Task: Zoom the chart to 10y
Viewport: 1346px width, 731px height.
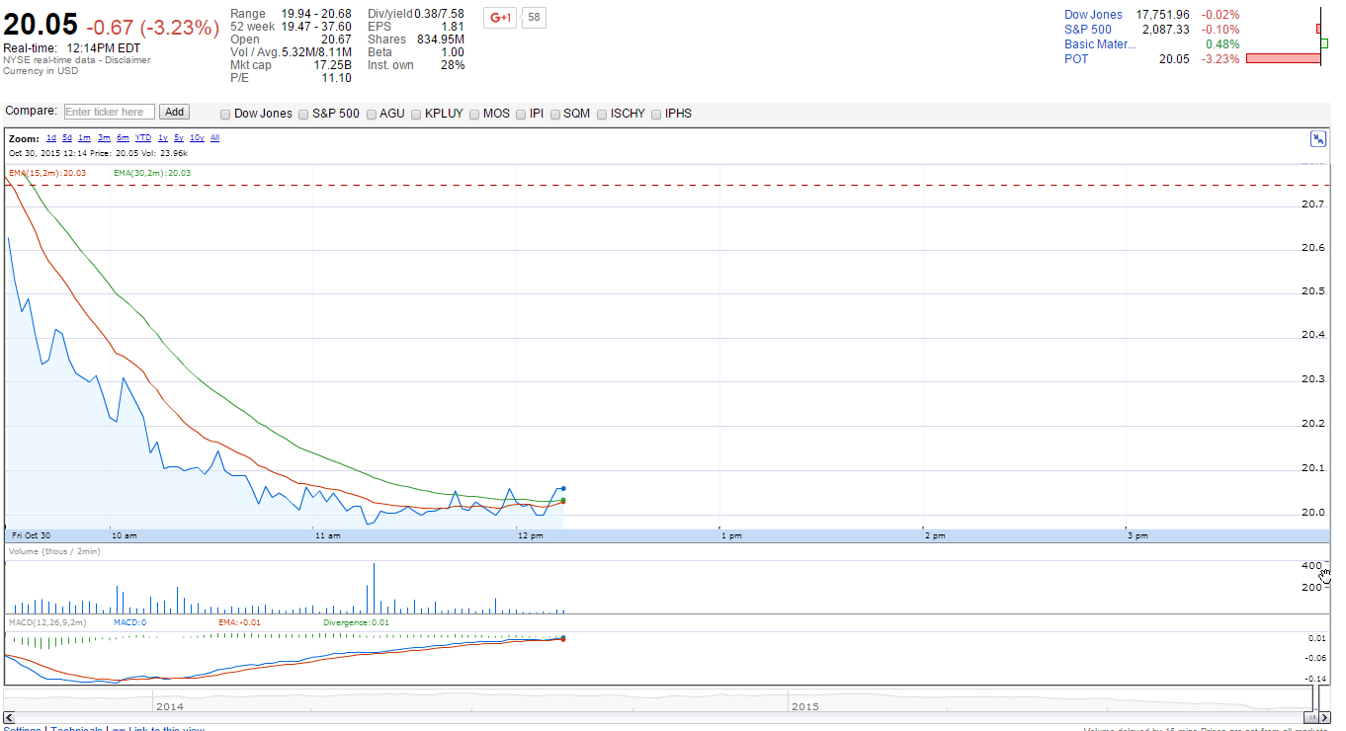Action: pos(197,138)
